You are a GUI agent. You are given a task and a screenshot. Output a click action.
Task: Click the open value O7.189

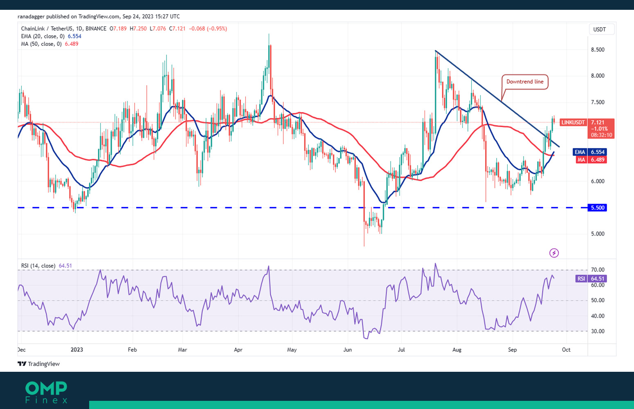click(118, 29)
